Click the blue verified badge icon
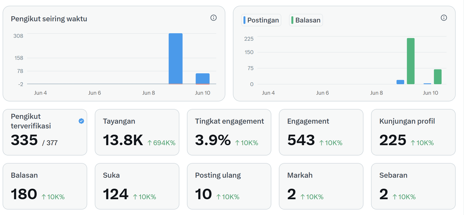This screenshot has width=464, height=215. pos(81,121)
